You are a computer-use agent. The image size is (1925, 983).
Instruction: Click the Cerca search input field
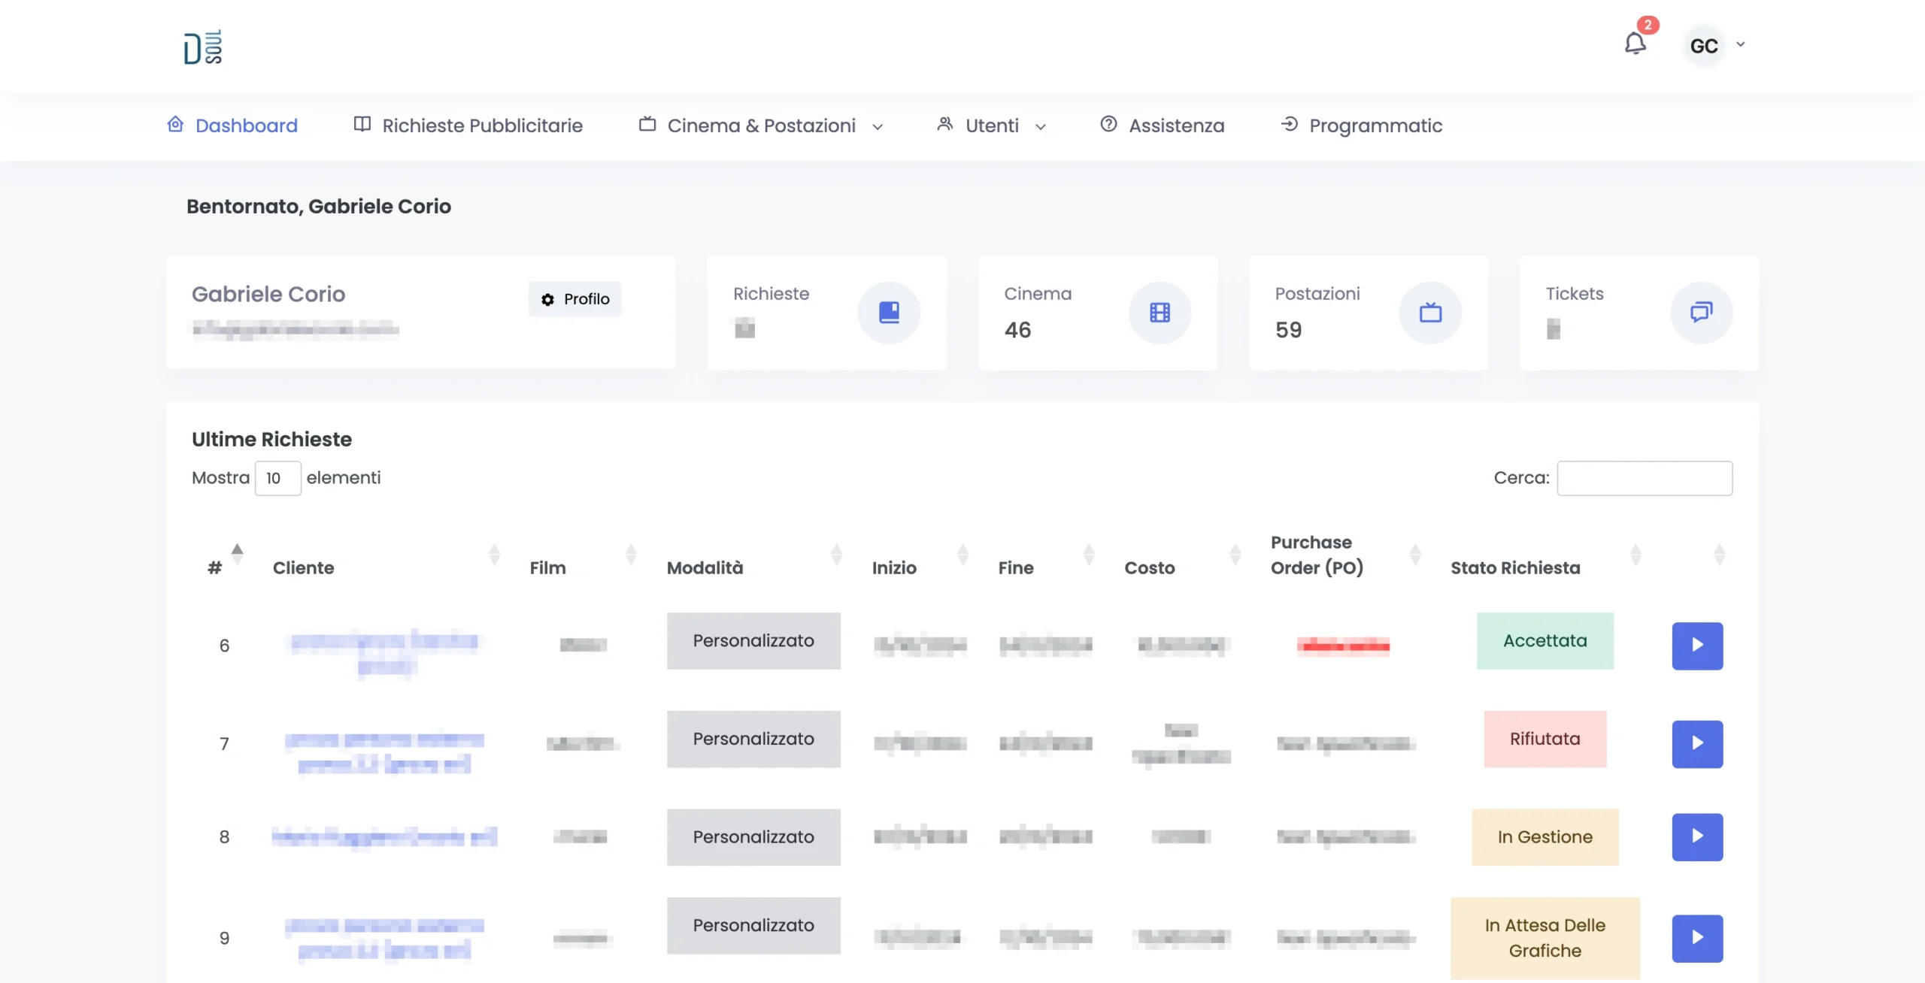(1645, 477)
